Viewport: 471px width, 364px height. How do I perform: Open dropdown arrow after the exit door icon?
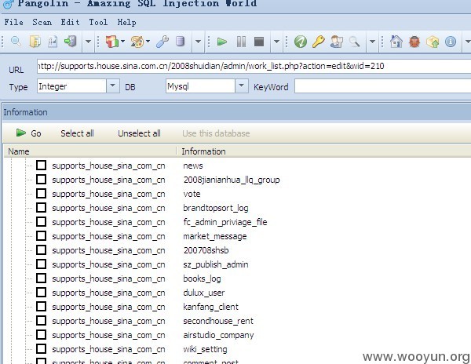click(x=88, y=42)
